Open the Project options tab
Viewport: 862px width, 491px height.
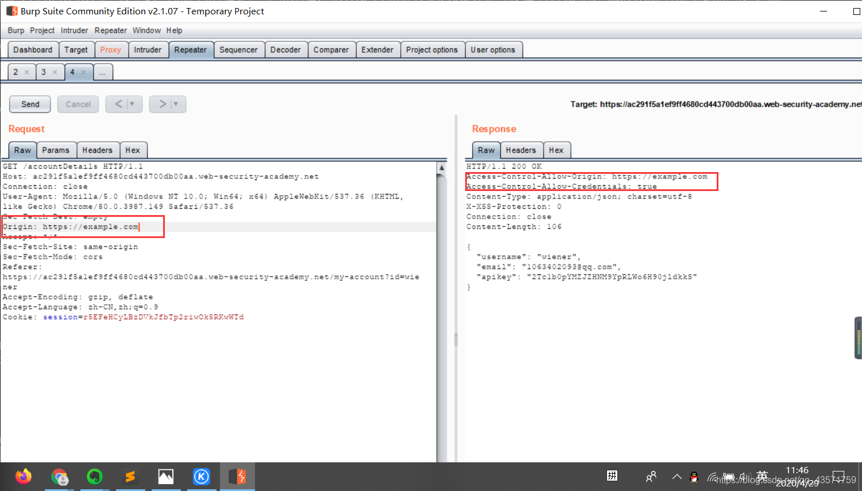coord(432,50)
